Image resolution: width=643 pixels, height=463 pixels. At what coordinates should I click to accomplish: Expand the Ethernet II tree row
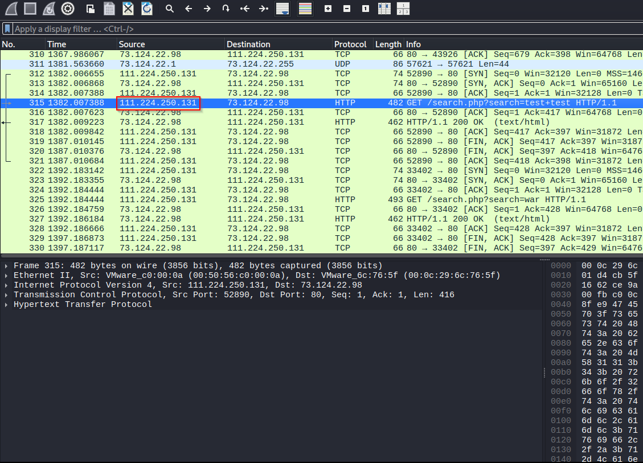point(6,276)
